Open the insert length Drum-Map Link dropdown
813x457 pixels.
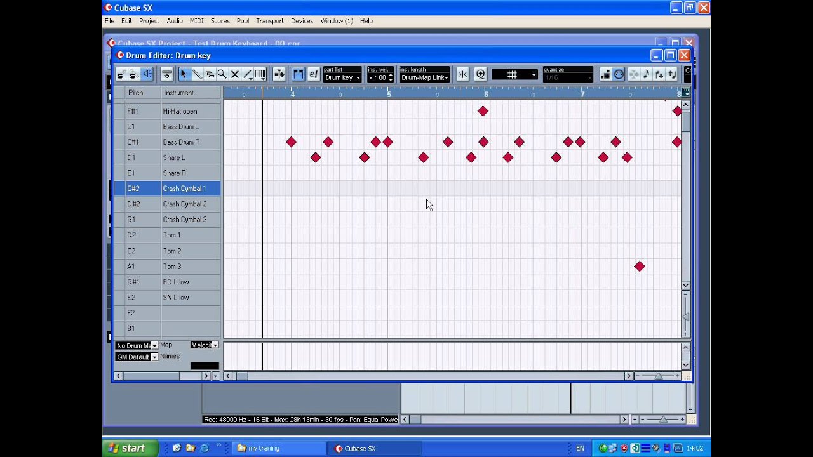pyautogui.click(x=424, y=77)
